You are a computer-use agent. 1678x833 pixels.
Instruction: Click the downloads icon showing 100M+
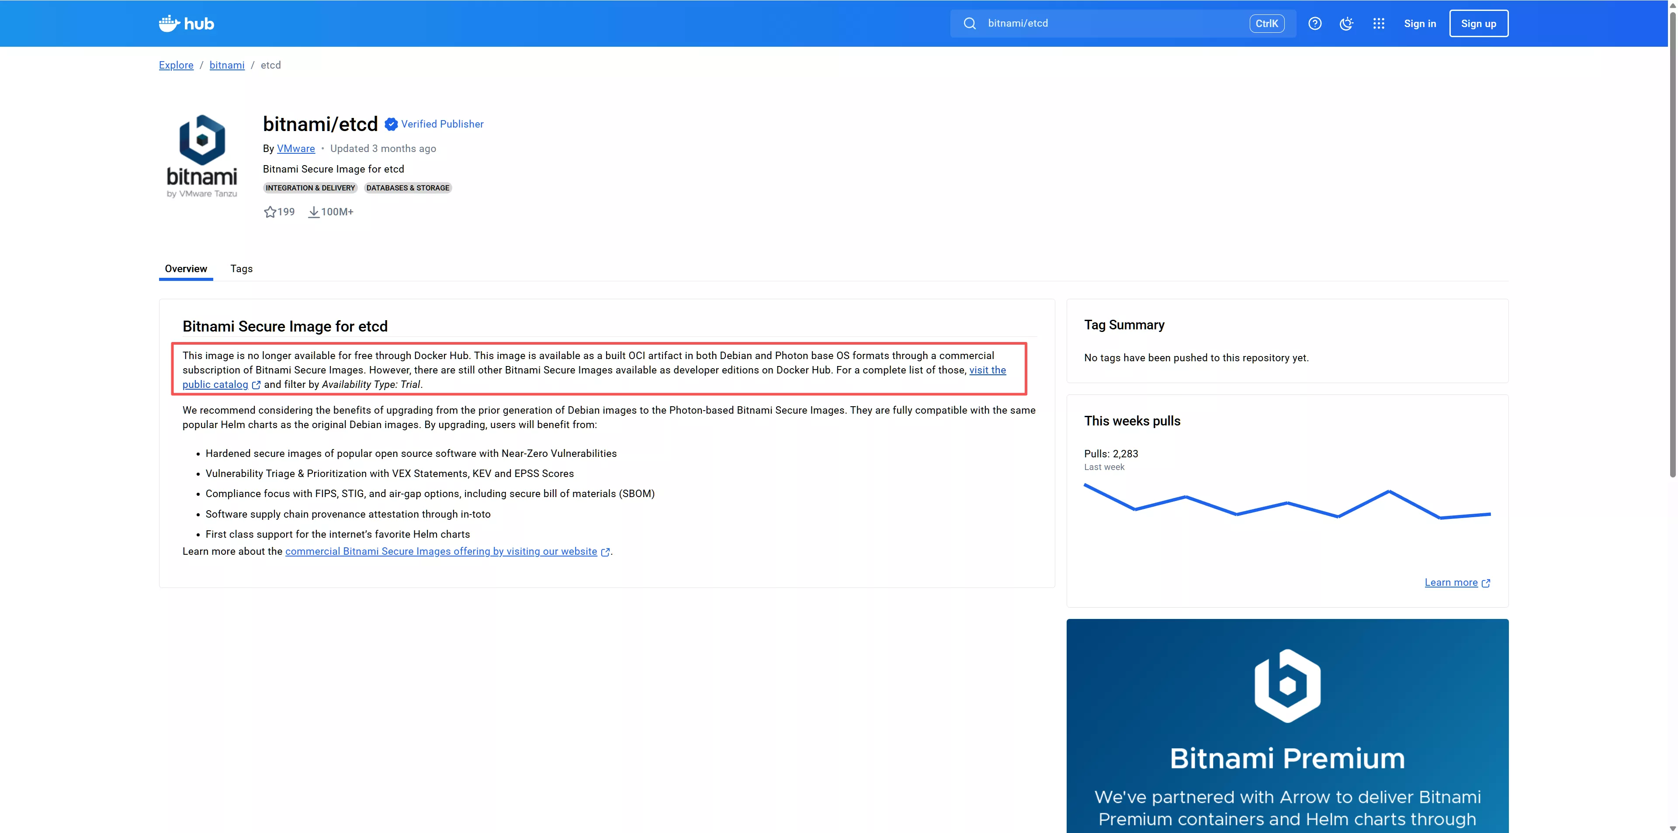click(x=313, y=212)
